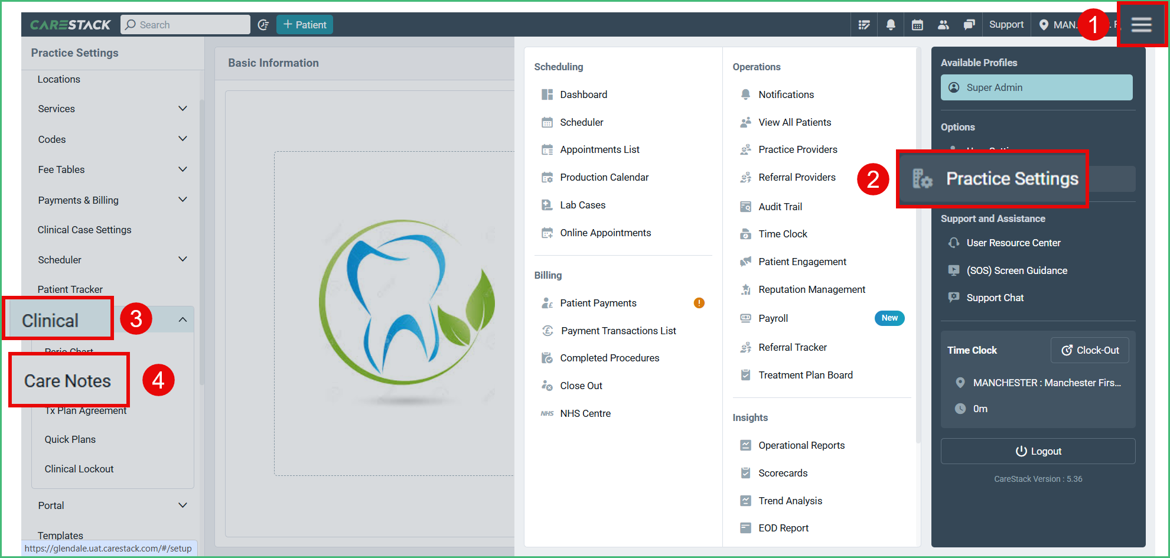Click the task list icon in top bar

coord(864,25)
